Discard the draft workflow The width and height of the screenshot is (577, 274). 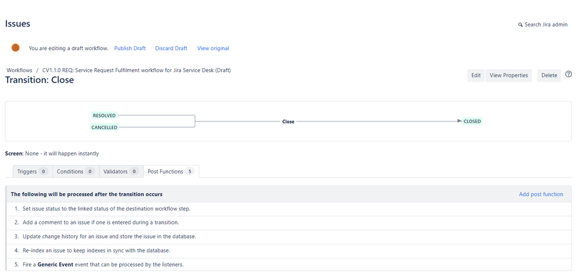171,48
